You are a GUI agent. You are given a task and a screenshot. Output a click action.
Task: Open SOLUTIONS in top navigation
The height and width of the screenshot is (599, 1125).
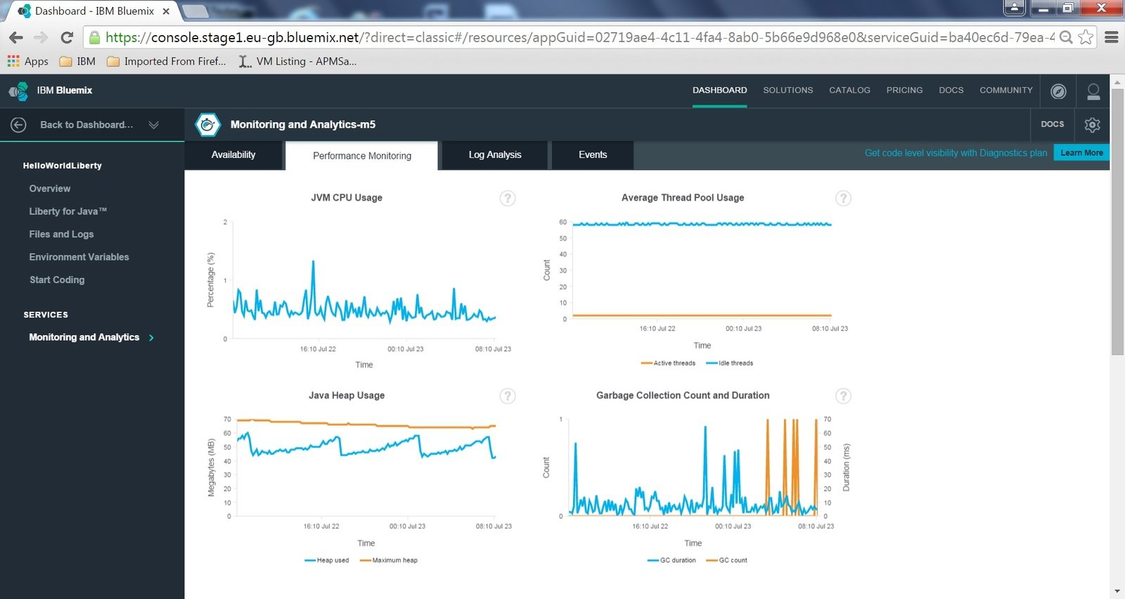click(788, 91)
